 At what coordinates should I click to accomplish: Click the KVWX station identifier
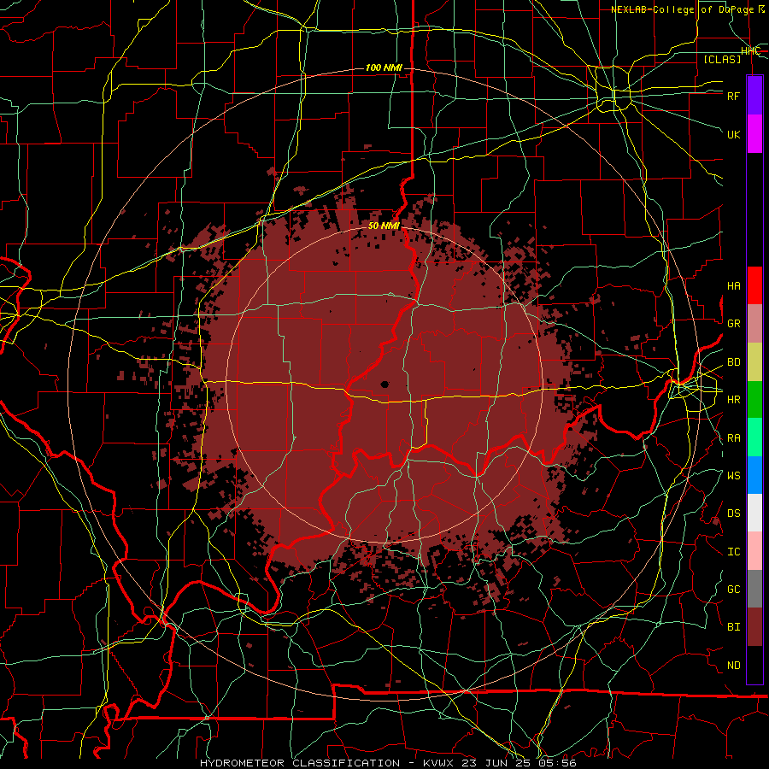437,763
